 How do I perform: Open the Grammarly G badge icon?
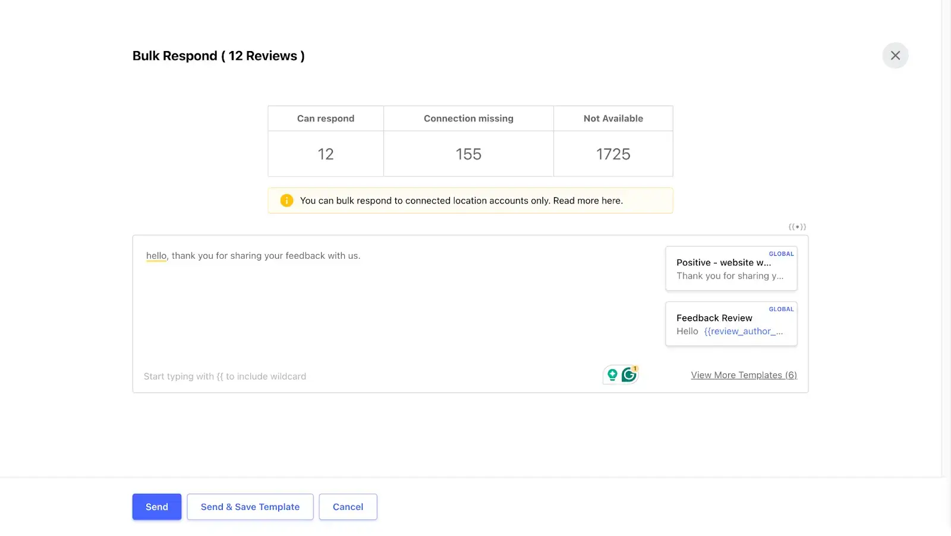tap(629, 375)
